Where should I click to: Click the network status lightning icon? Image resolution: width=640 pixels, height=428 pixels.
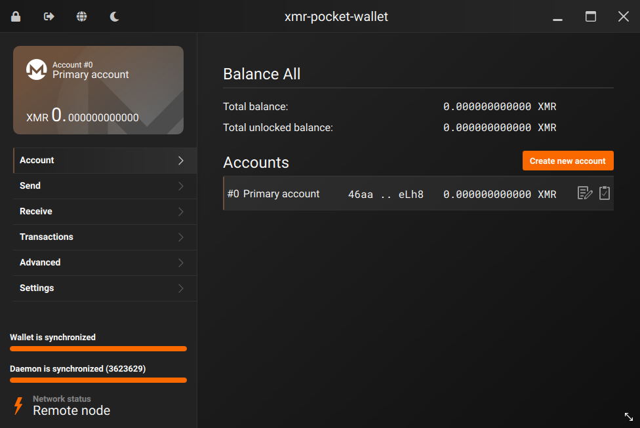pos(18,404)
